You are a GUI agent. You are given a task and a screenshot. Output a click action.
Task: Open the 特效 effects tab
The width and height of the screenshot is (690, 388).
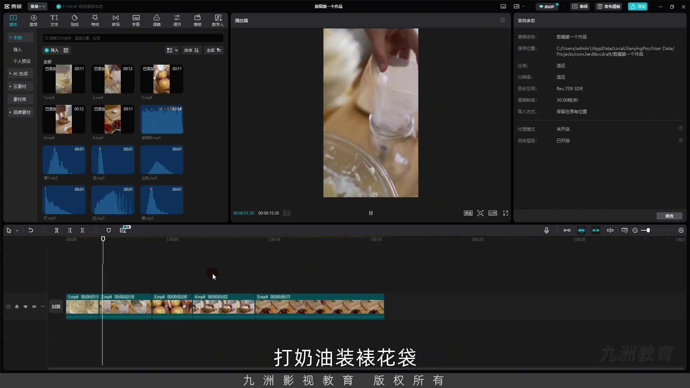pyautogui.click(x=95, y=20)
